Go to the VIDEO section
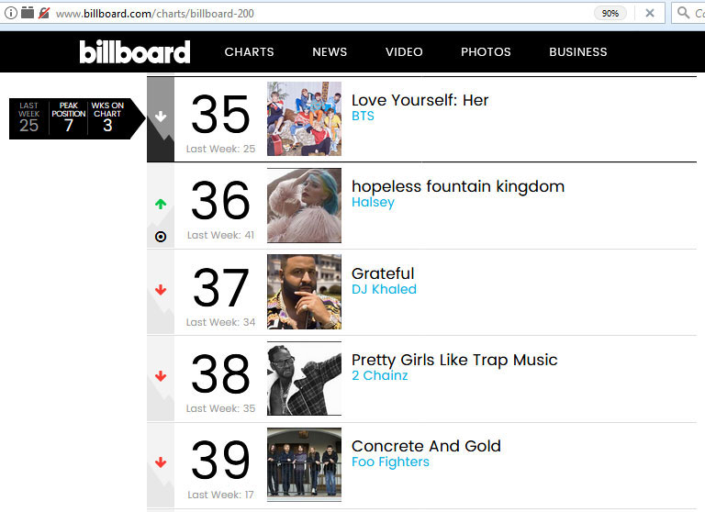This screenshot has height=512, width=705. point(404,52)
